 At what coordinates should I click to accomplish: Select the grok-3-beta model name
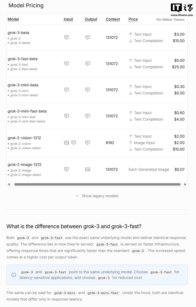(18, 33)
